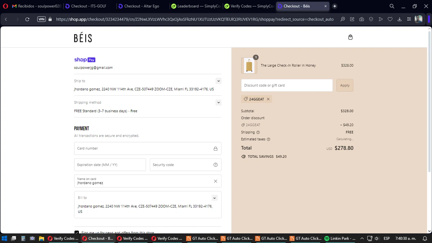Click the FREE Standard shipping text

click(106, 111)
